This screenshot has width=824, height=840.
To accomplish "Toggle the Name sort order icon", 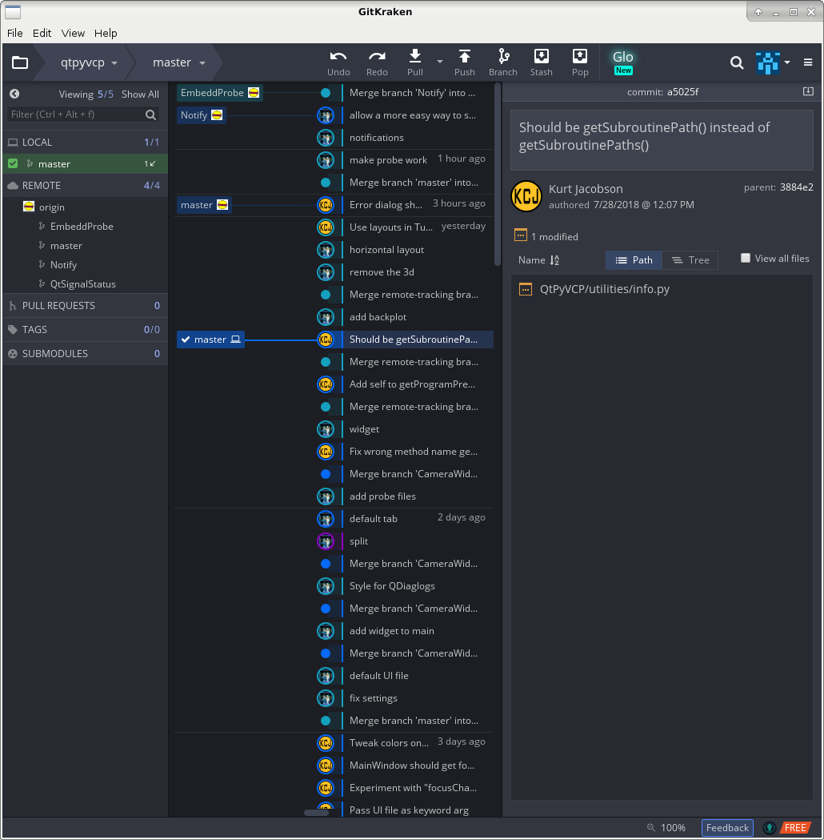I will (554, 259).
